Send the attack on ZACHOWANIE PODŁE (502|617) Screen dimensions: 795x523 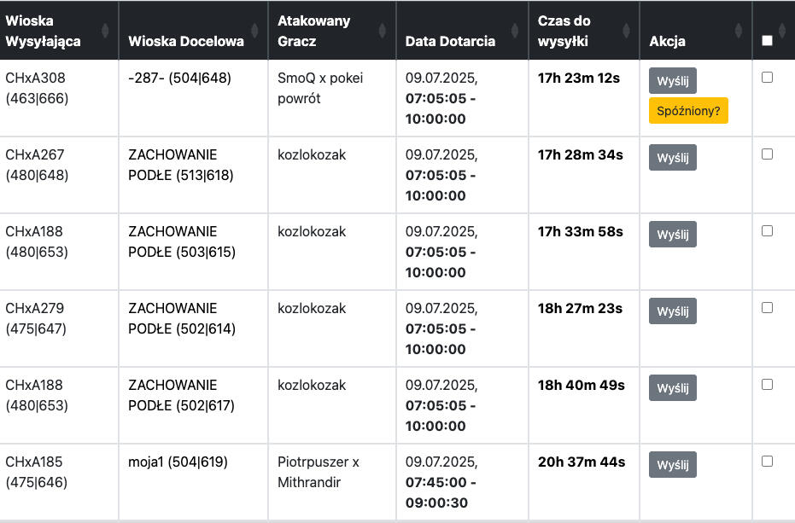click(x=673, y=387)
